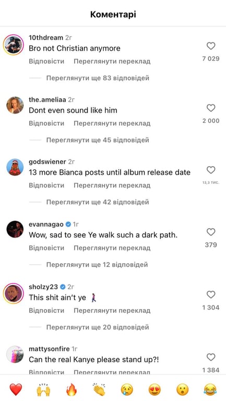Like evannagao's comment with heart icon
Screen dimensions: 226x401
[211, 232]
